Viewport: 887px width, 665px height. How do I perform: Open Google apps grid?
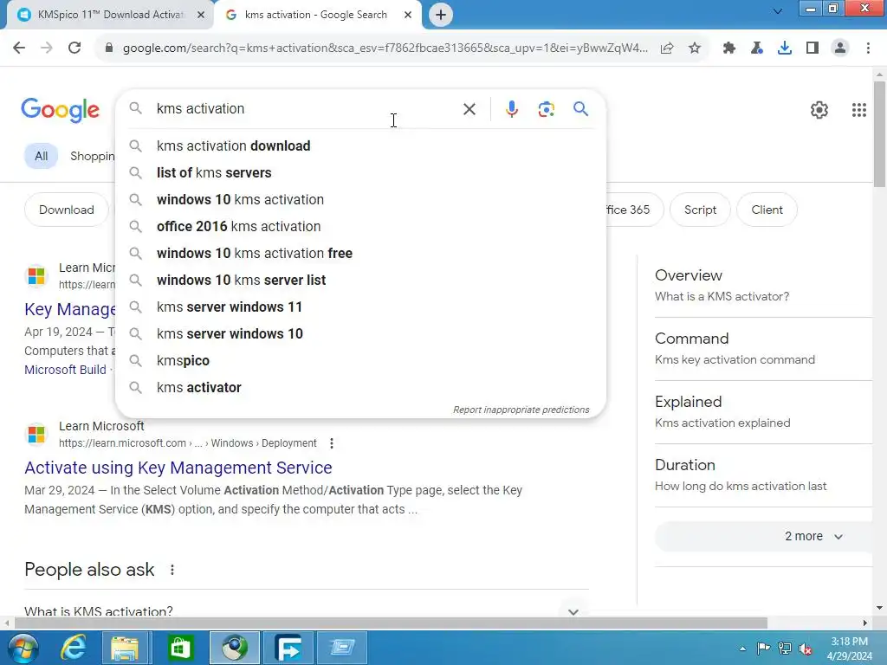tap(859, 110)
